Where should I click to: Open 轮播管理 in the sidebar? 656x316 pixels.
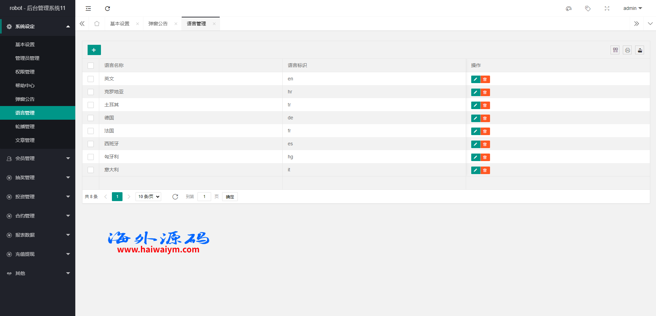25,127
